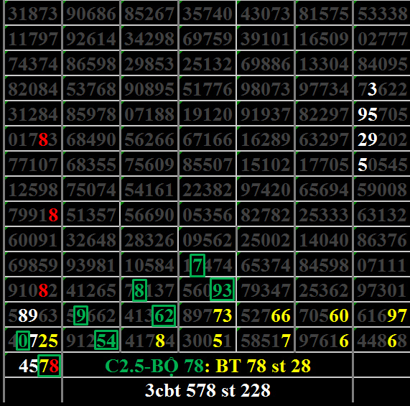Click the 3cbt 578 st 228 row

pos(208,390)
